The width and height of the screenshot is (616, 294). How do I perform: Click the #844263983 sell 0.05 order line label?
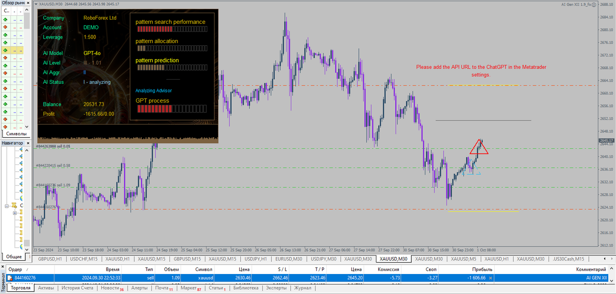tap(53, 146)
